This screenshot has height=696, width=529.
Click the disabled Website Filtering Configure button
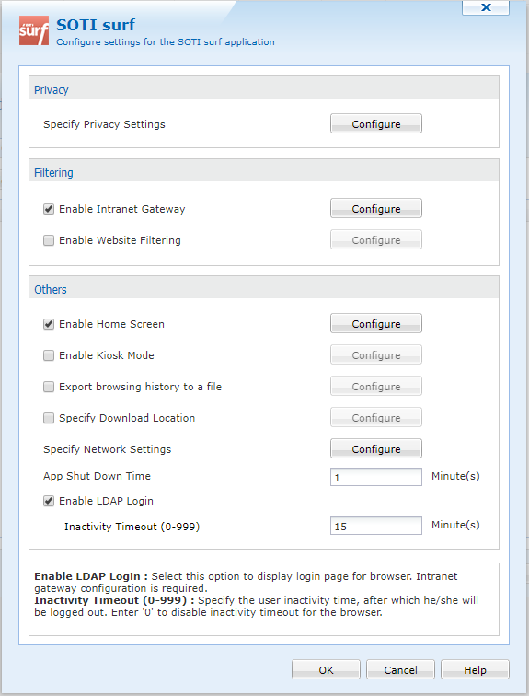tap(376, 239)
